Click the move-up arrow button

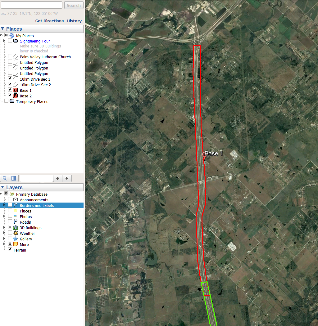point(58,178)
